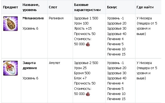Click the Реликвия slot text

(56, 18)
